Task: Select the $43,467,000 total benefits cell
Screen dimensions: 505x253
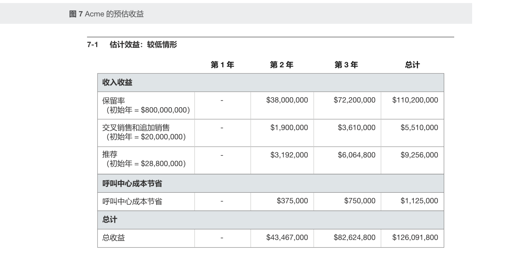Action: 287,238
